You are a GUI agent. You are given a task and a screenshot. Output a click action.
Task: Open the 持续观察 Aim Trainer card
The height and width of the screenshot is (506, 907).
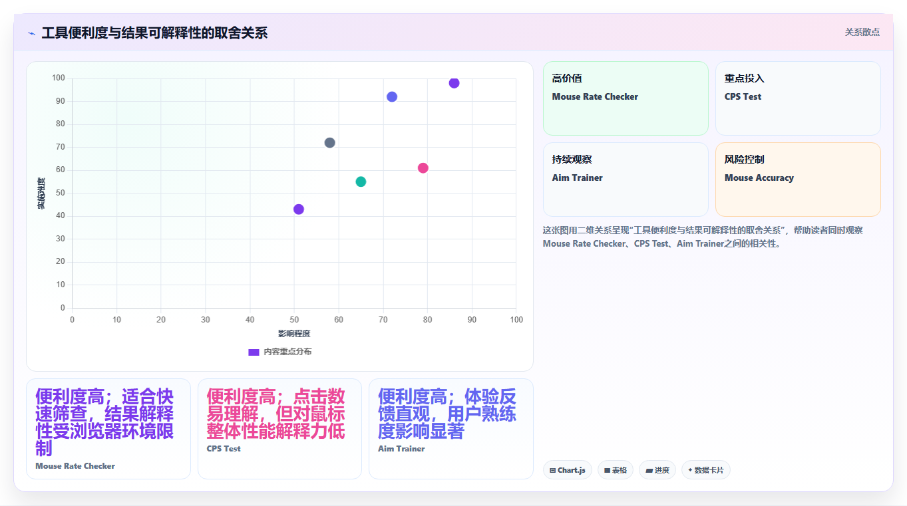coord(626,180)
